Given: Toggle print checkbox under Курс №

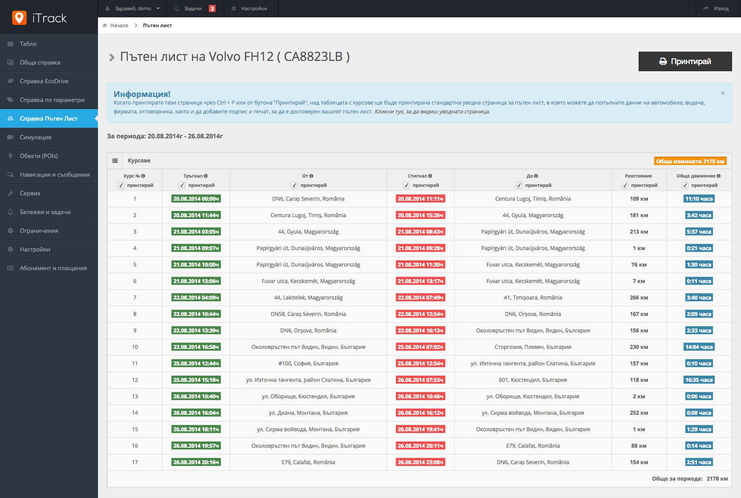Looking at the screenshot, I should click(121, 185).
